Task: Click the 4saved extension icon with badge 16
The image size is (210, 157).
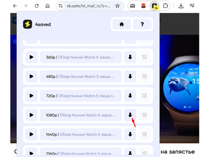Action: [x=154, y=6]
